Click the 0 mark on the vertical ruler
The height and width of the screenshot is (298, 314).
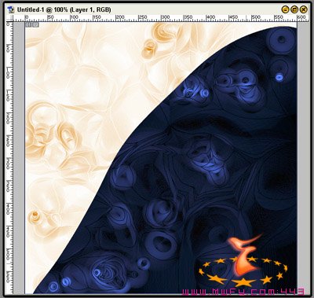[x=8, y=24]
